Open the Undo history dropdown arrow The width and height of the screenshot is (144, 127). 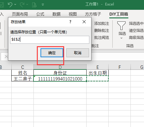pos(15,4)
